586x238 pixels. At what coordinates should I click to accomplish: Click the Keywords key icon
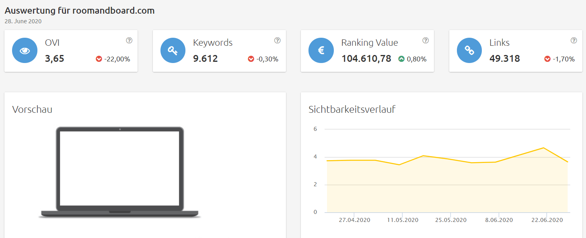[173, 51]
